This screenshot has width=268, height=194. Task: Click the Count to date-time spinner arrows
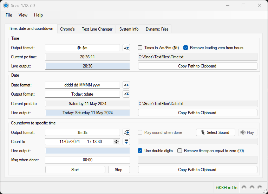tap(117, 142)
